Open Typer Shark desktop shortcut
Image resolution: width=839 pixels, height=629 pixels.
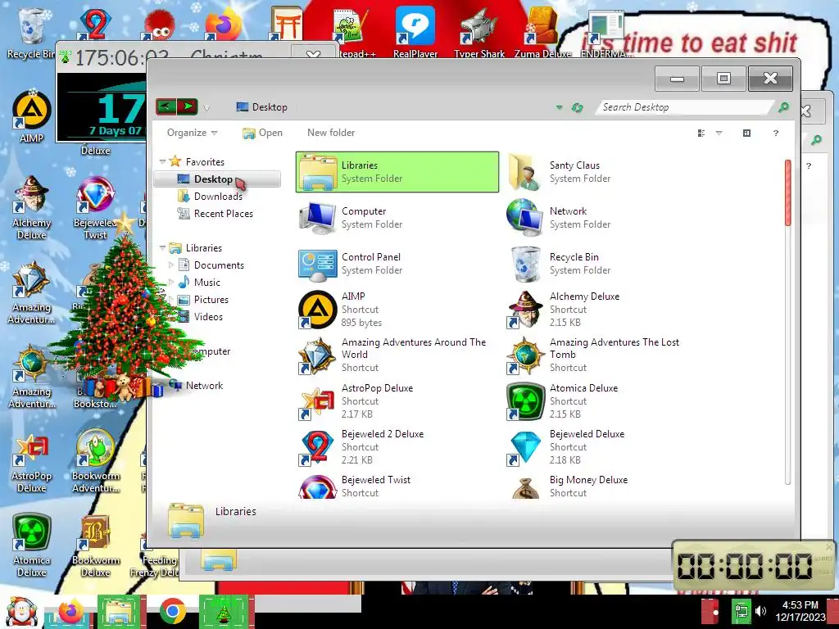478,31
